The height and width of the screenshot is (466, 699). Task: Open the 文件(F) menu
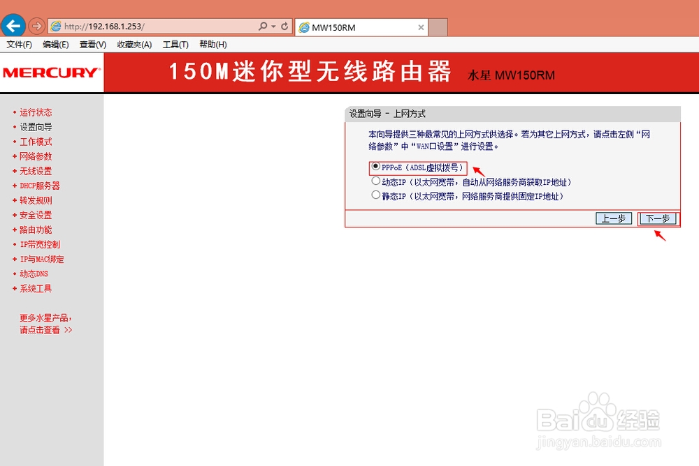(19, 45)
